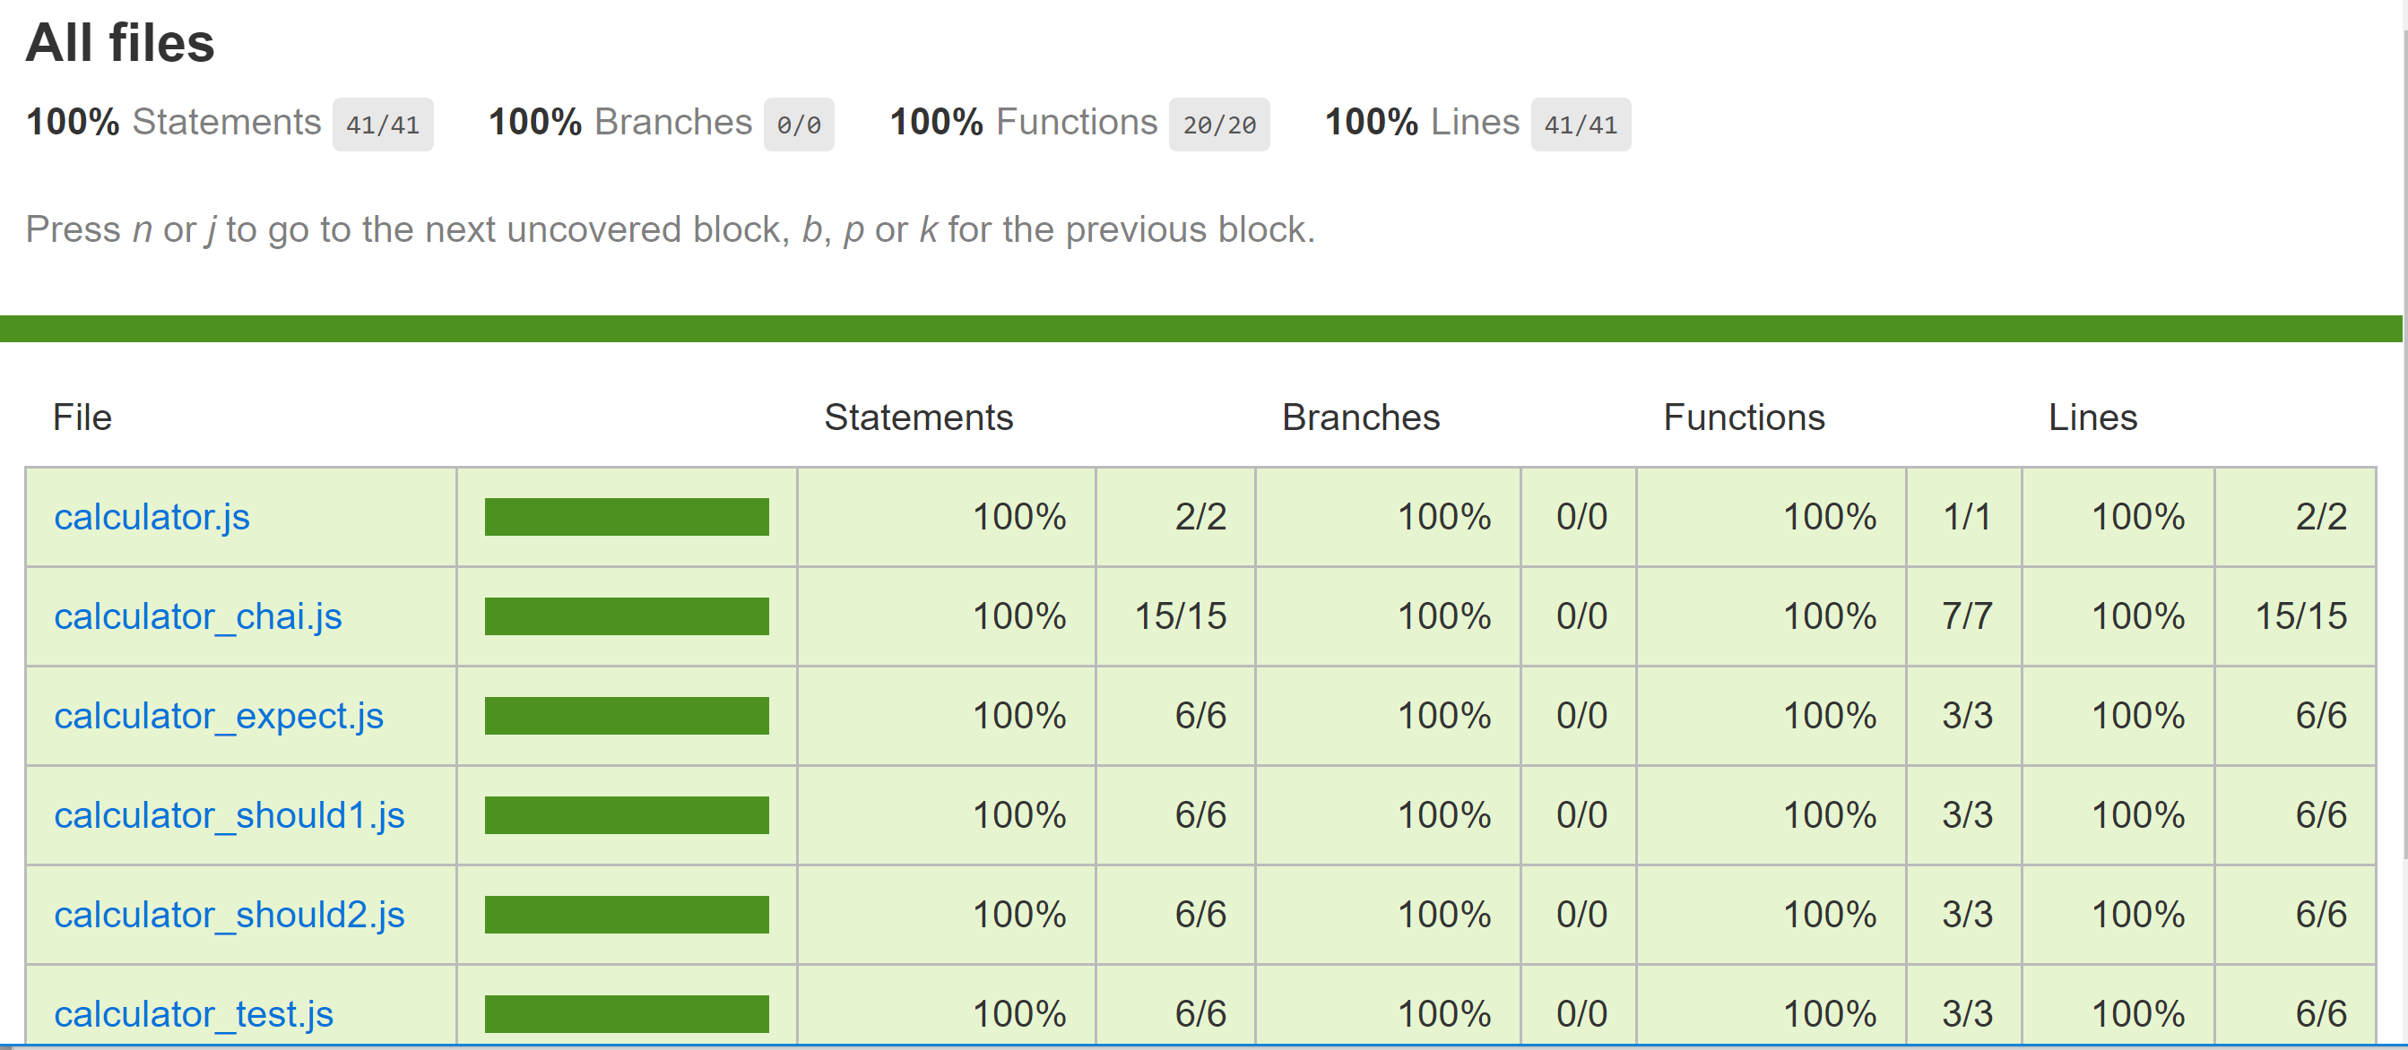Viewport: 2408px width, 1050px height.
Task: Click the 20/20 Functions summary badge
Action: tap(1219, 125)
